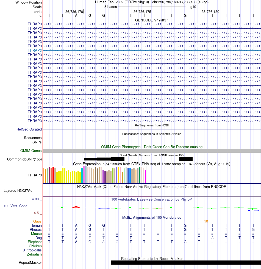This screenshot has width=261, height=269.
Task: Click the RefSeq genes from NCBI title
Action: pos(152,125)
